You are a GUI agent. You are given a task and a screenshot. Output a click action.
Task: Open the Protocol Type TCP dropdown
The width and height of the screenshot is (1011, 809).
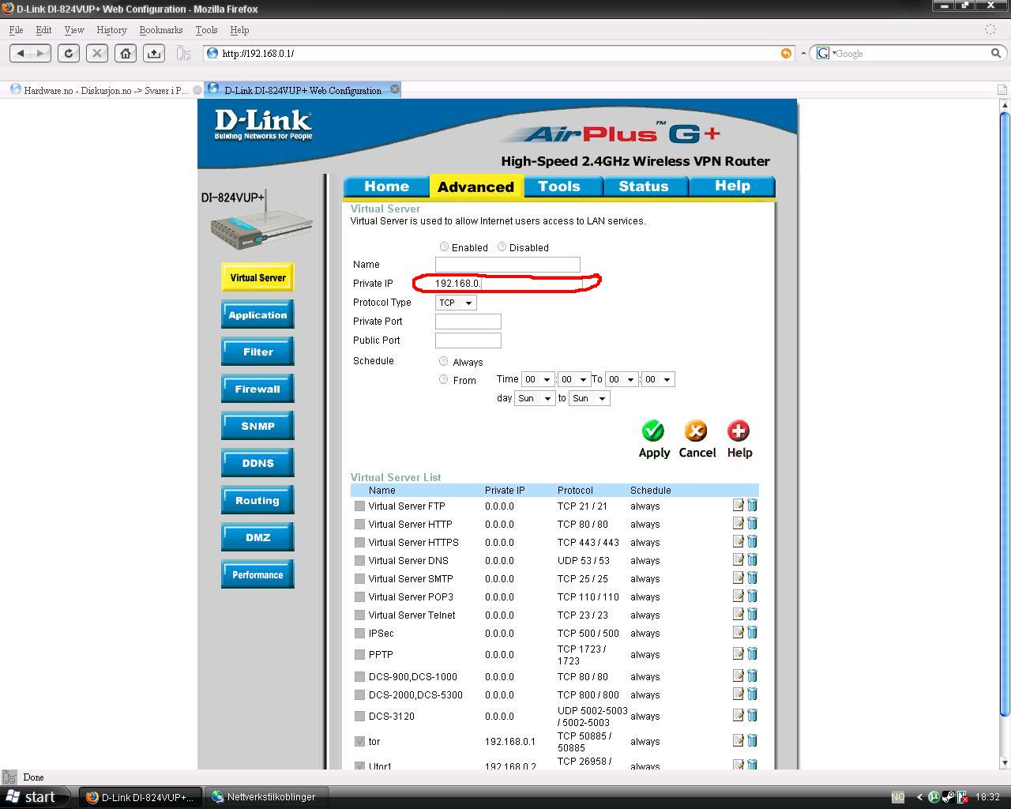pyautogui.click(x=456, y=303)
